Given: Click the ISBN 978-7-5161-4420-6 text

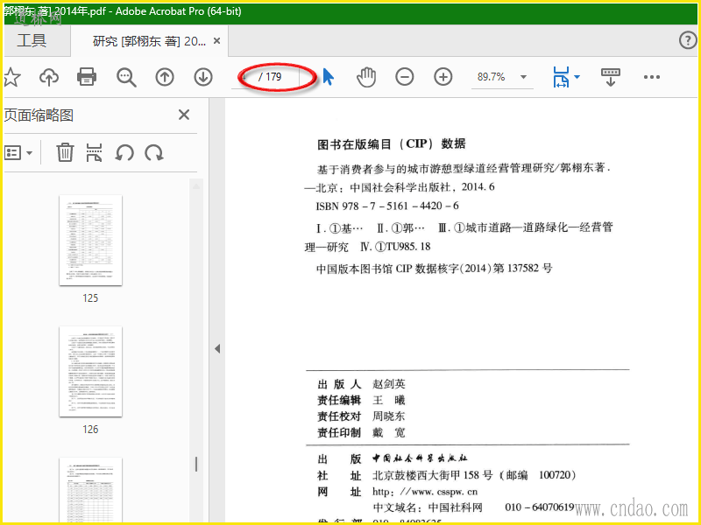Looking at the screenshot, I should (387, 206).
